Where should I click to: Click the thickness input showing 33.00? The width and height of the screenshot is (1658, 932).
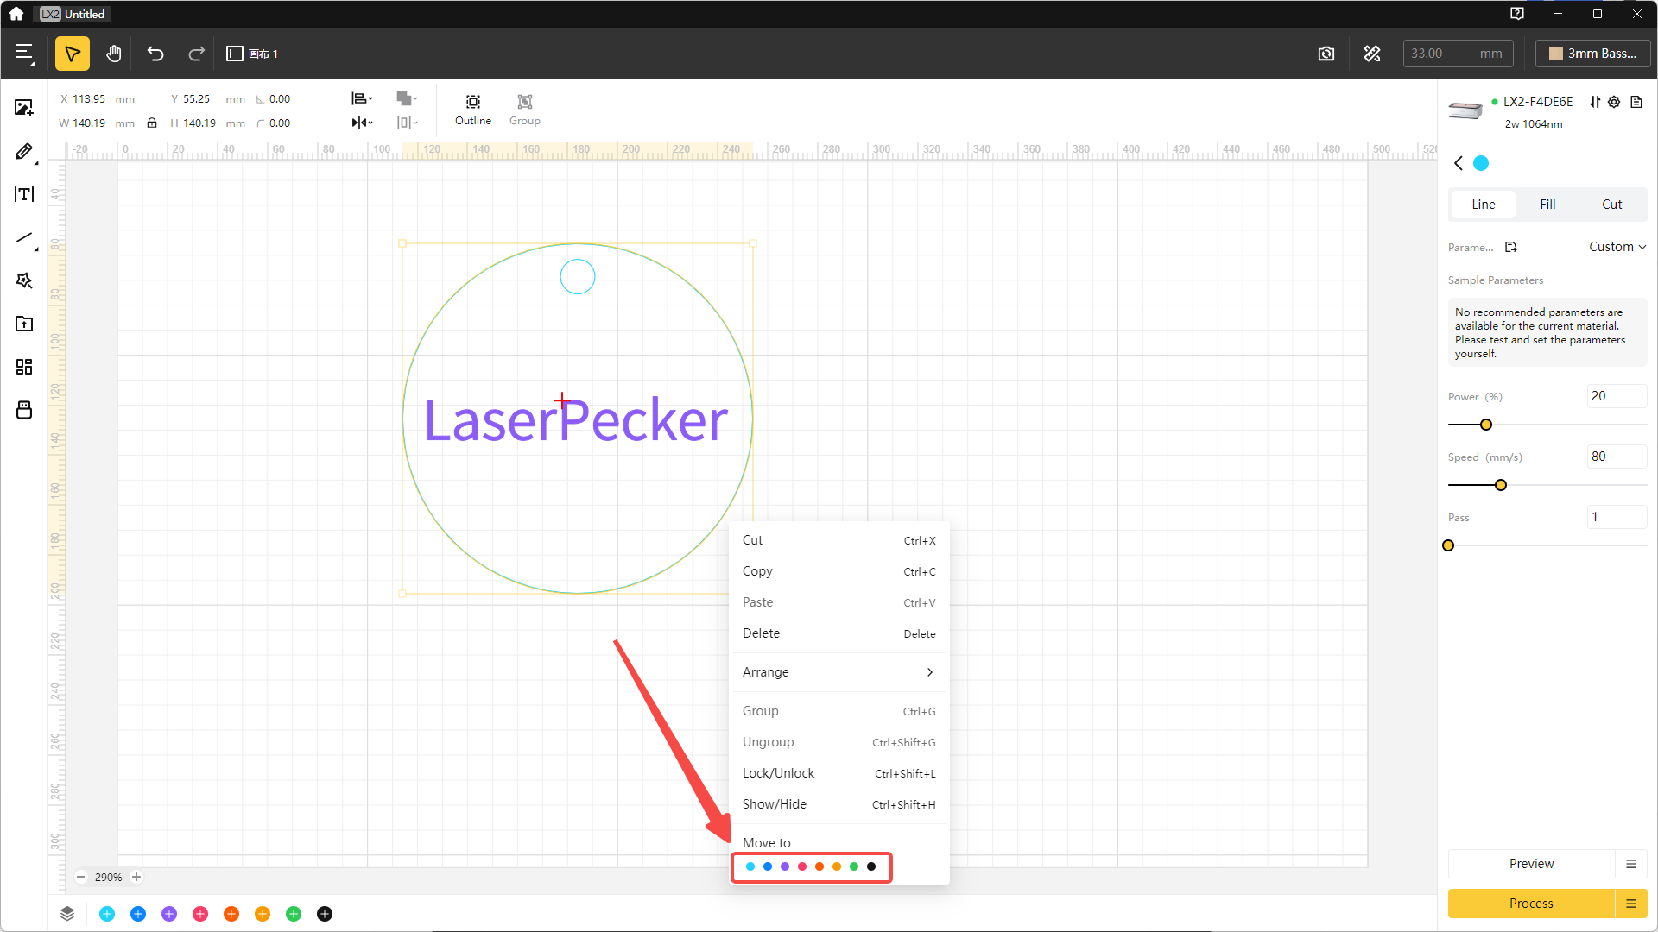click(x=1458, y=54)
